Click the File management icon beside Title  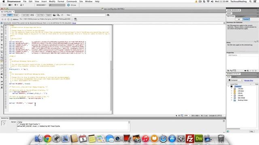pos(108,15)
